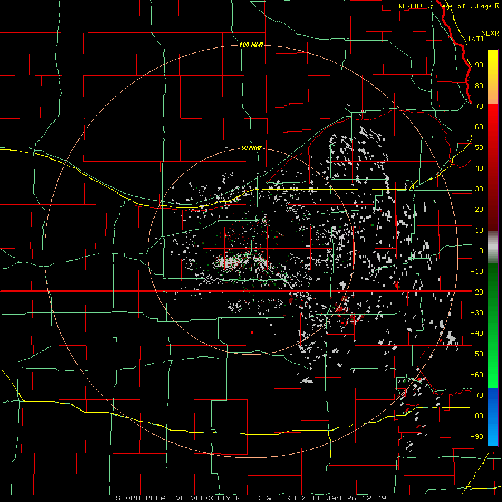This screenshot has height=502, width=502.
Task: Click the -10 knot scale label
Action: tap(477, 272)
